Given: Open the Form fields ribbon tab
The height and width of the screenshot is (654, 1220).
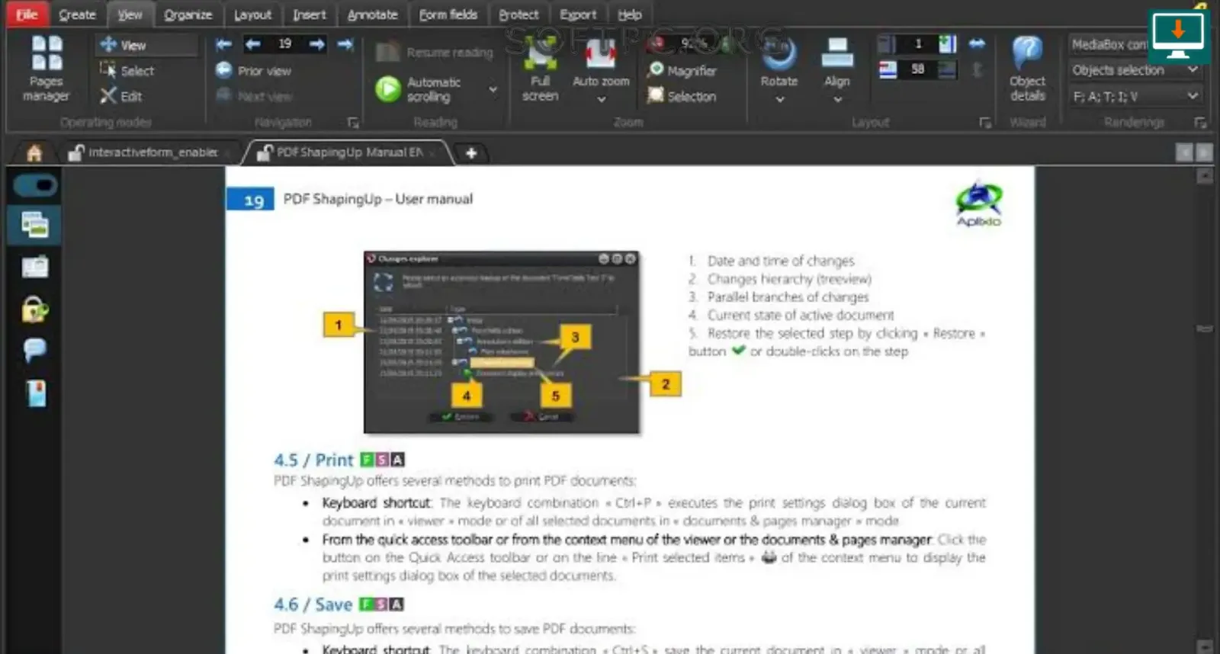Looking at the screenshot, I should 448,14.
